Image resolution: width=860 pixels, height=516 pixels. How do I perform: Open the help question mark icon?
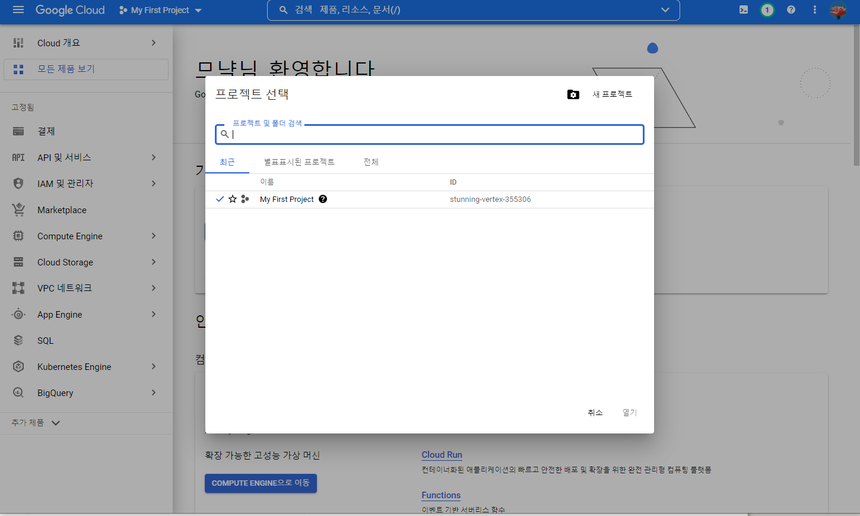click(791, 10)
